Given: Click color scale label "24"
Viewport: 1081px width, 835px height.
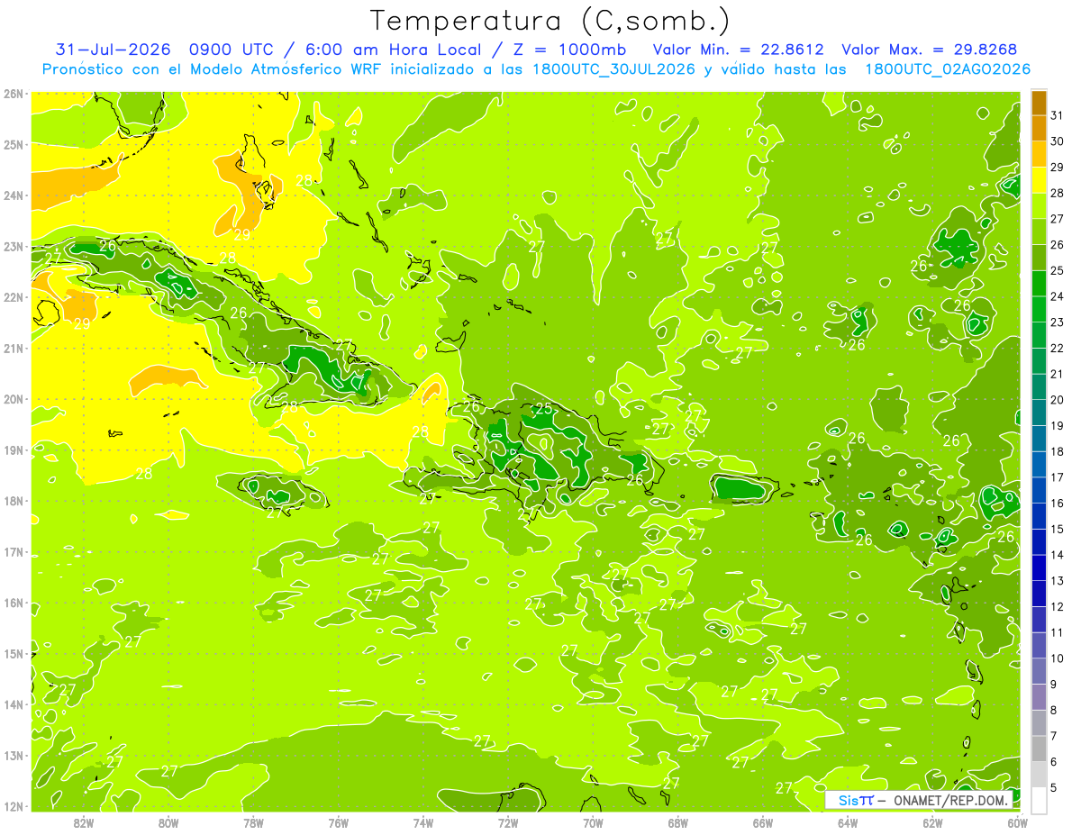Looking at the screenshot, I should pos(1057,296).
